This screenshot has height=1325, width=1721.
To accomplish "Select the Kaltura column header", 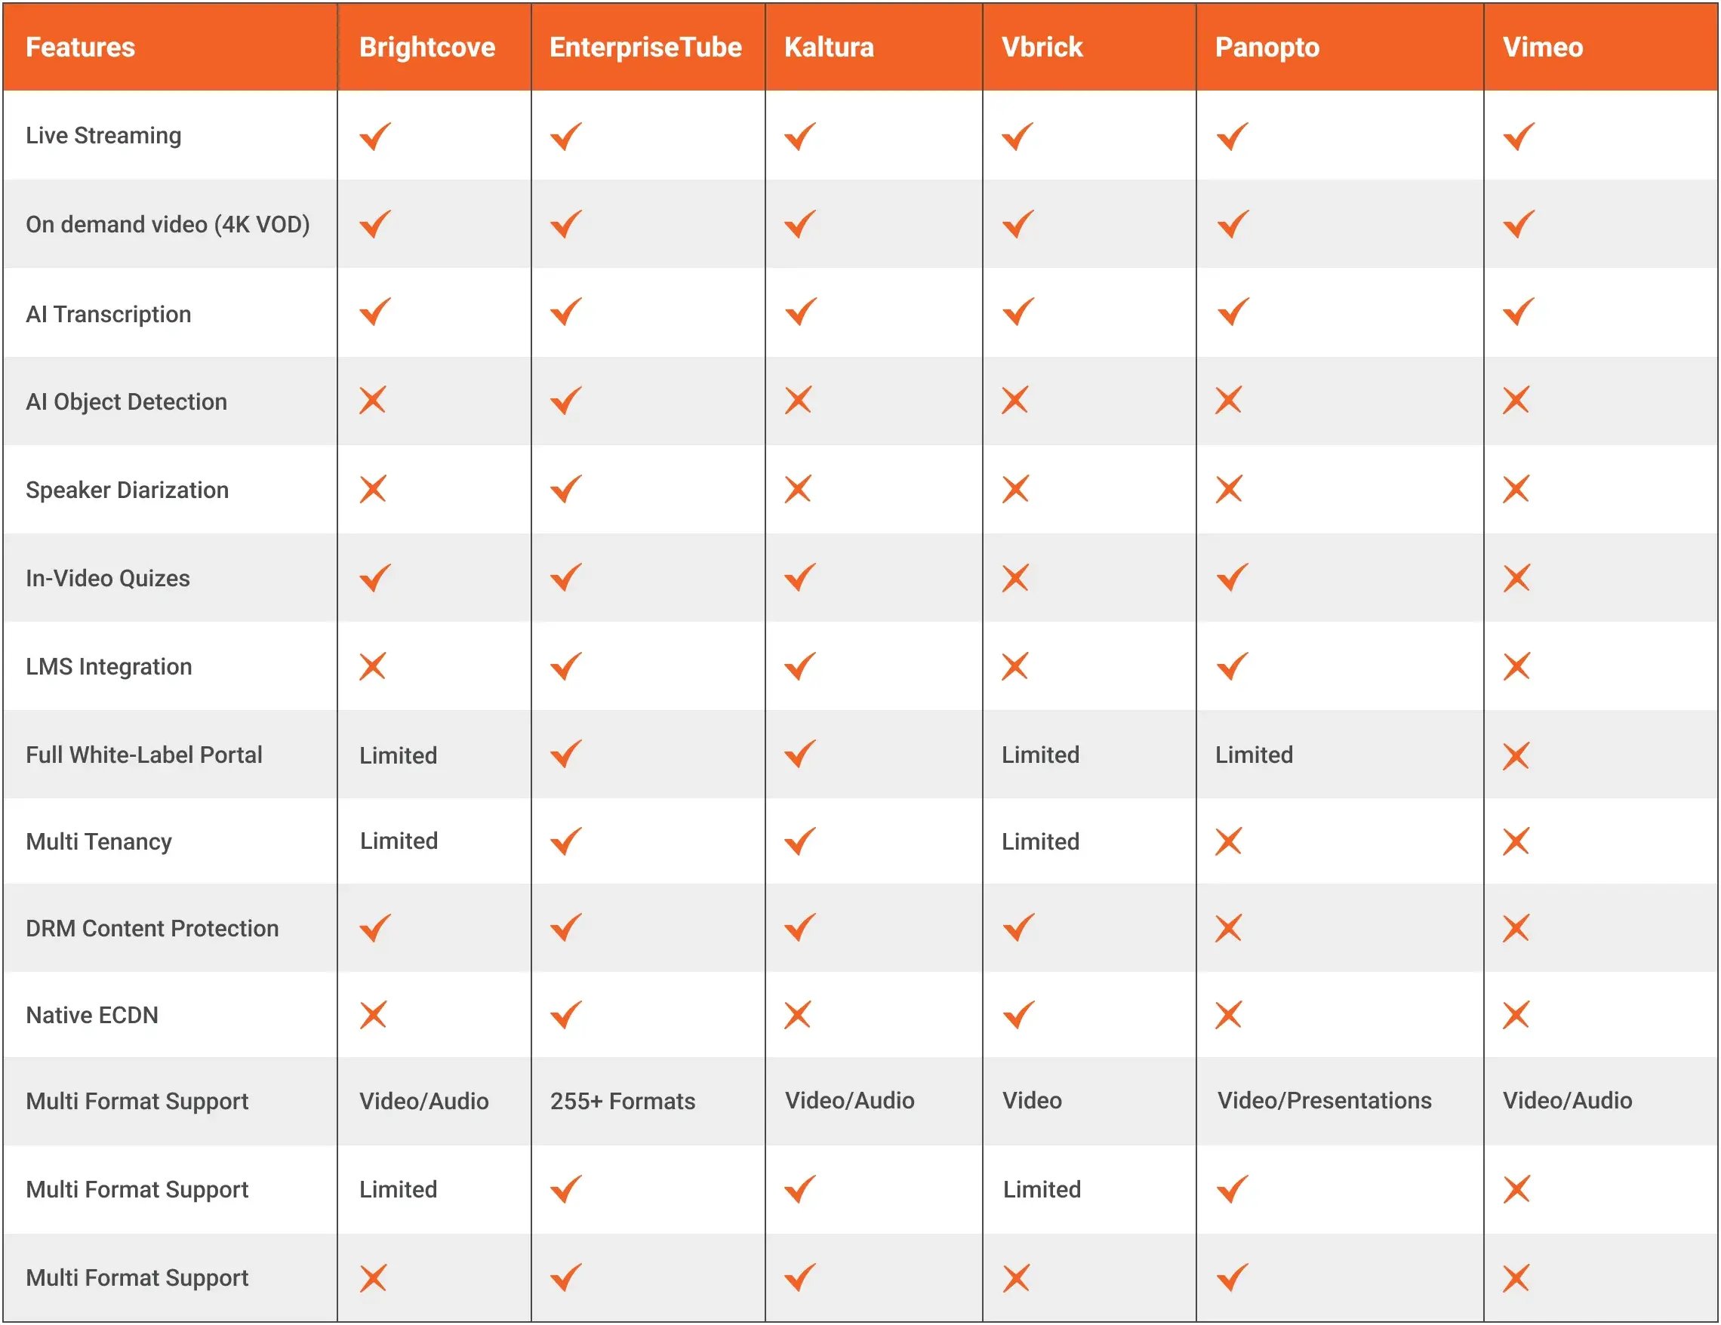I will pyautogui.click(x=829, y=48).
